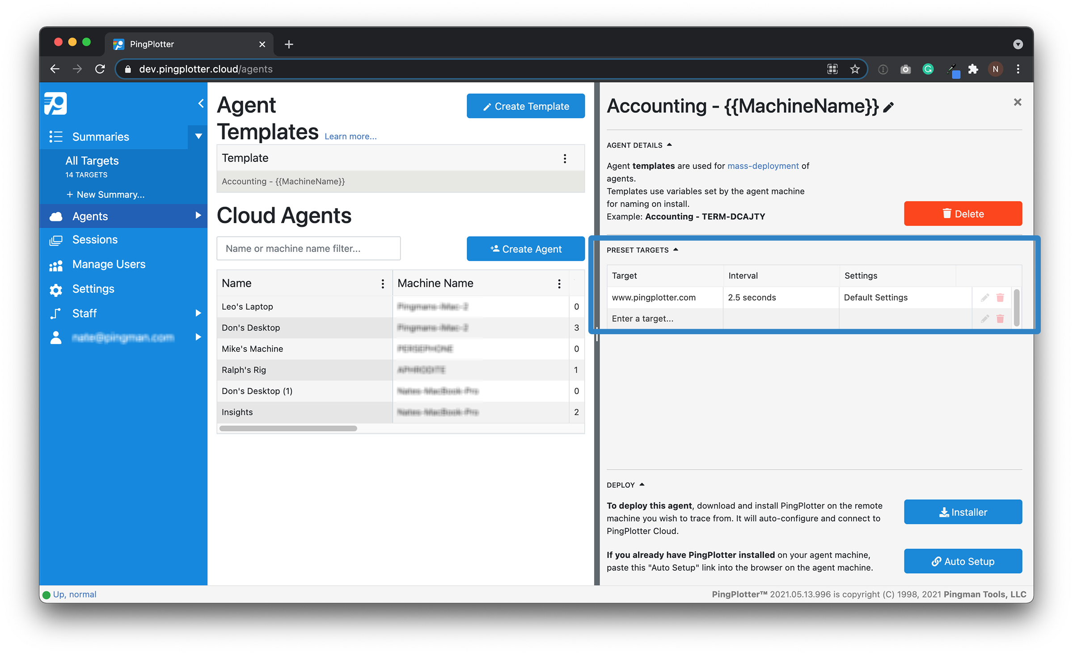Click the Staff icon in sidebar
The image size is (1073, 655).
tap(55, 313)
